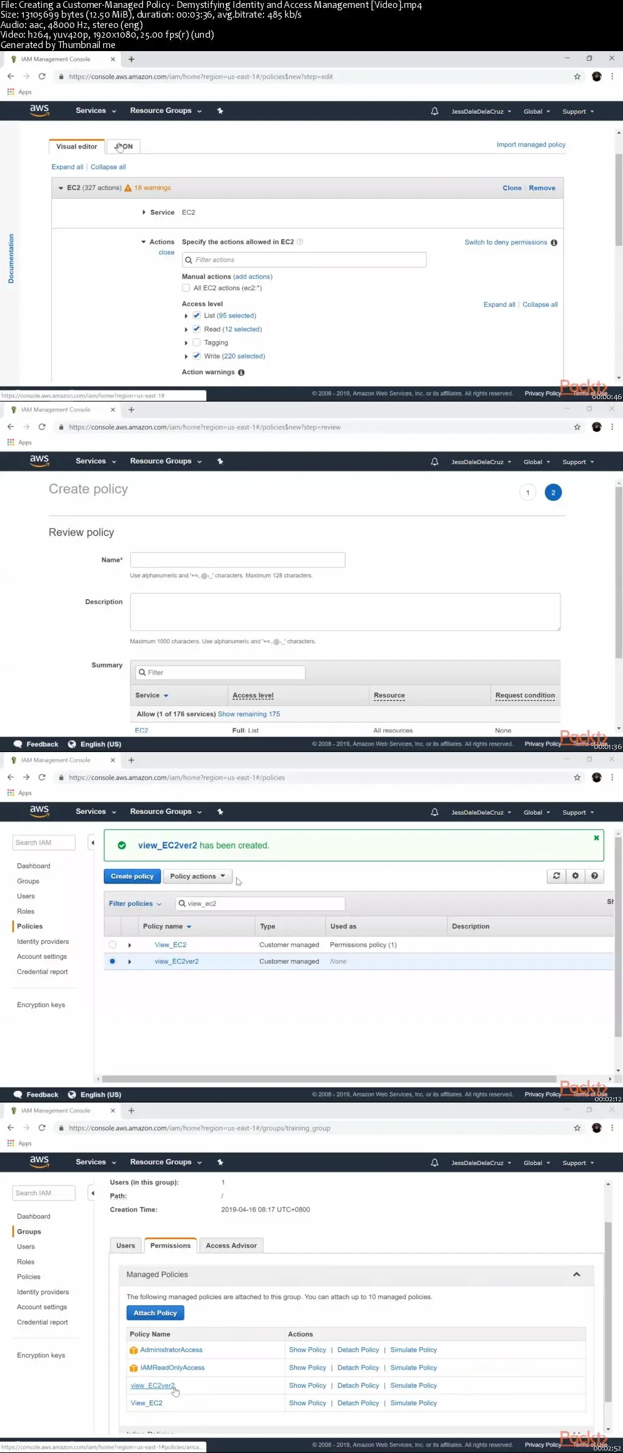Click Simulate Policy for AdministratorAccess row
The width and height of the screenshot is (623, 1453).
414,1350
